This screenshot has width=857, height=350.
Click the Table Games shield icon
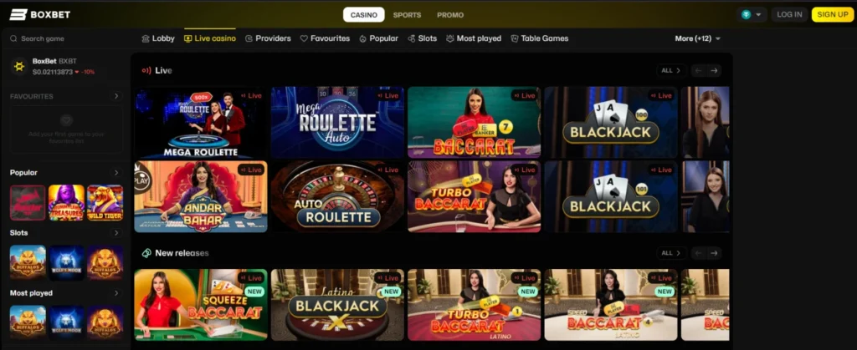(515, 38)
